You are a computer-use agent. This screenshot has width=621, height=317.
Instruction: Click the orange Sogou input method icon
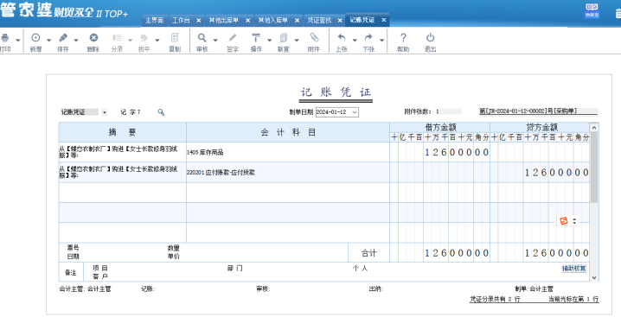tap(564, 221)
